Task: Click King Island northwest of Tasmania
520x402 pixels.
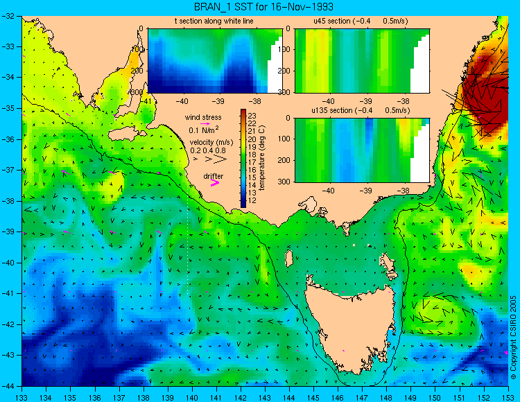Action: point(289,259)
